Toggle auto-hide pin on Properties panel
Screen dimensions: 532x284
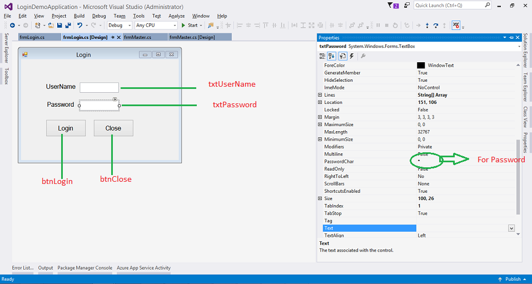[511, 37]
